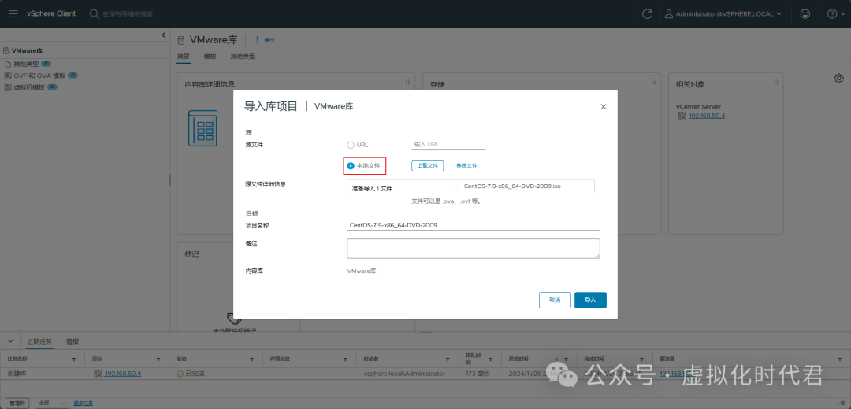Viewport: 851px width, 409px height.
Task: Click the 输入 URL field
Action: click(x=448, y=144)
